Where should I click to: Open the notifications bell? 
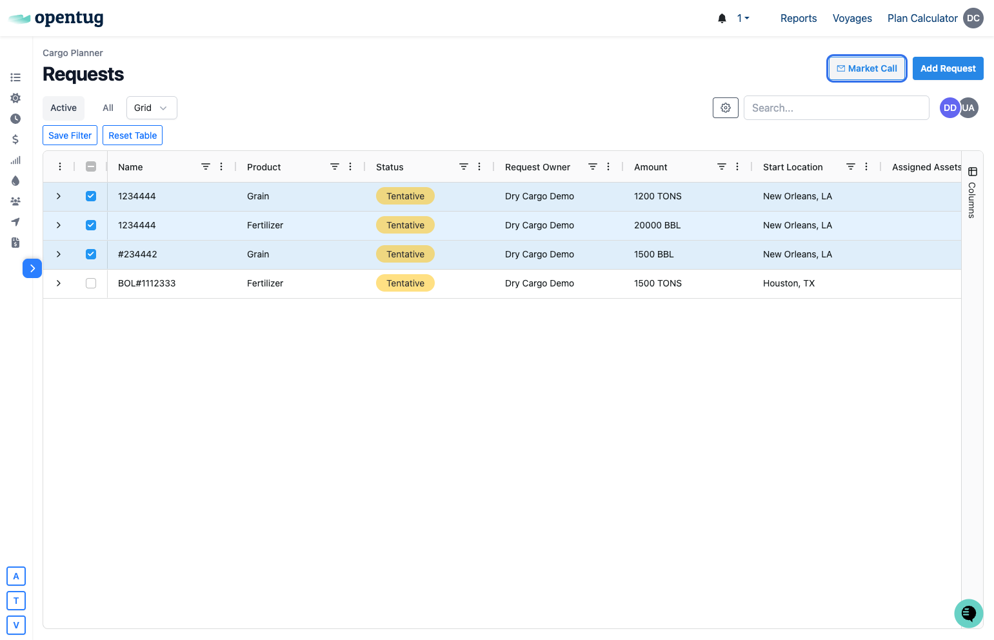[x=722, y=19]
